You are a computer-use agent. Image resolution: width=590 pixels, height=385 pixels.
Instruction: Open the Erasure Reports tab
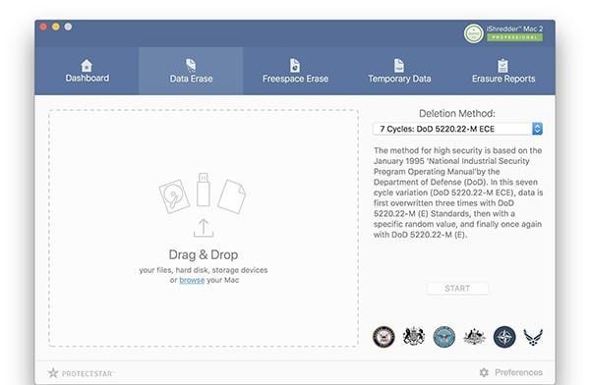click(x=503, y=71)
